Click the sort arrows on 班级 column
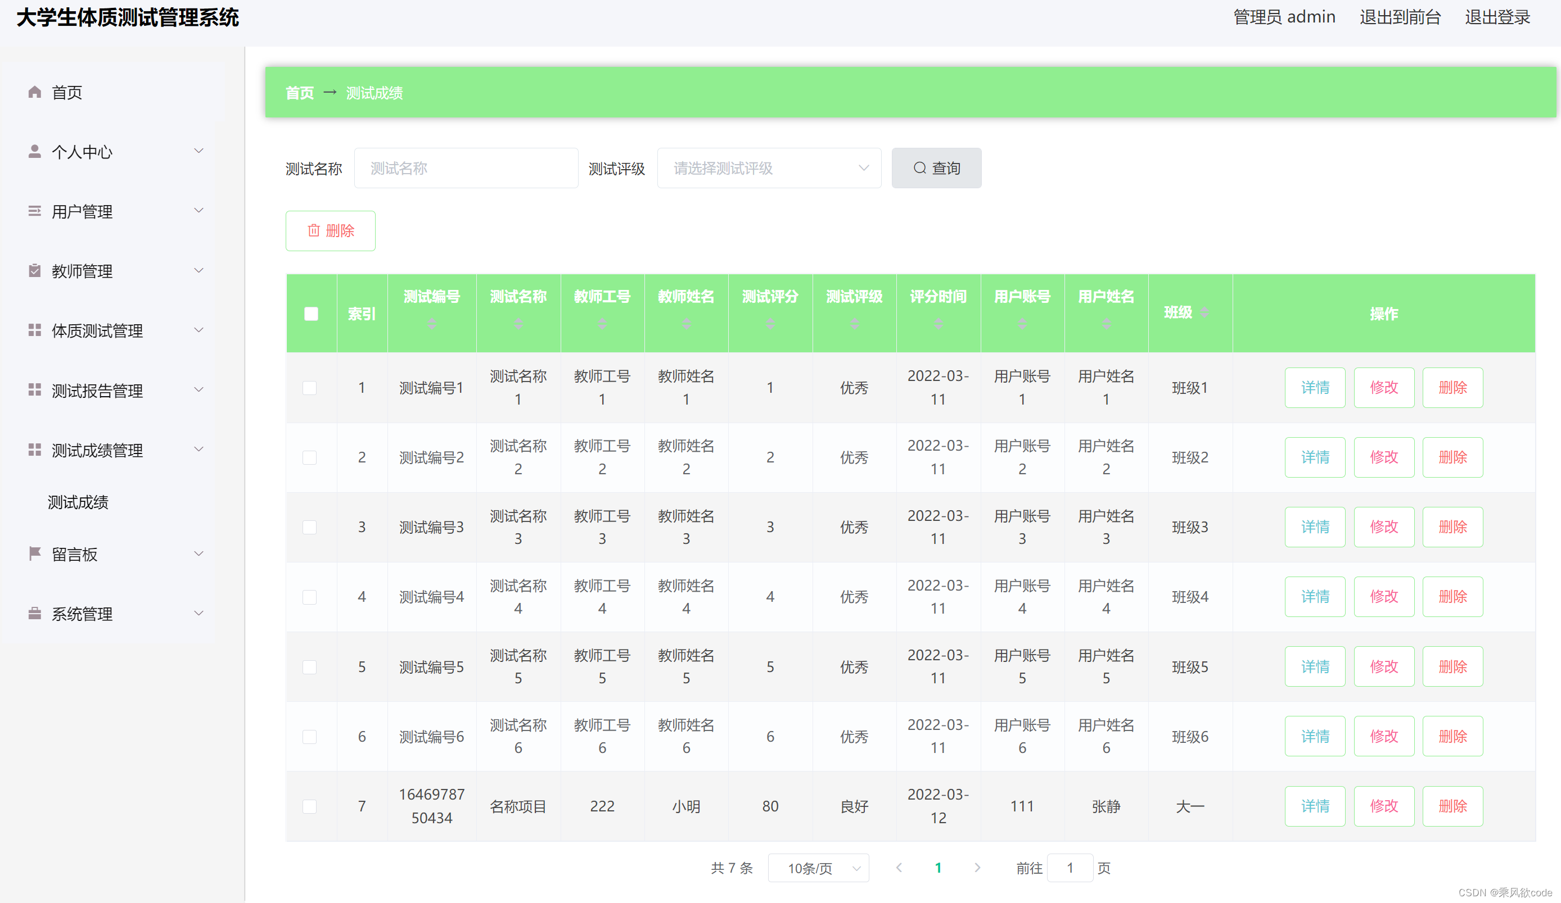 click(1204, 312)
